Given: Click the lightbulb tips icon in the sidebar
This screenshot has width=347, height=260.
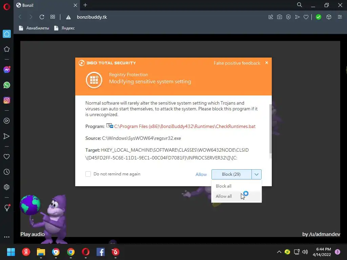Looking at the screenshot, I should tap(7, 208).
